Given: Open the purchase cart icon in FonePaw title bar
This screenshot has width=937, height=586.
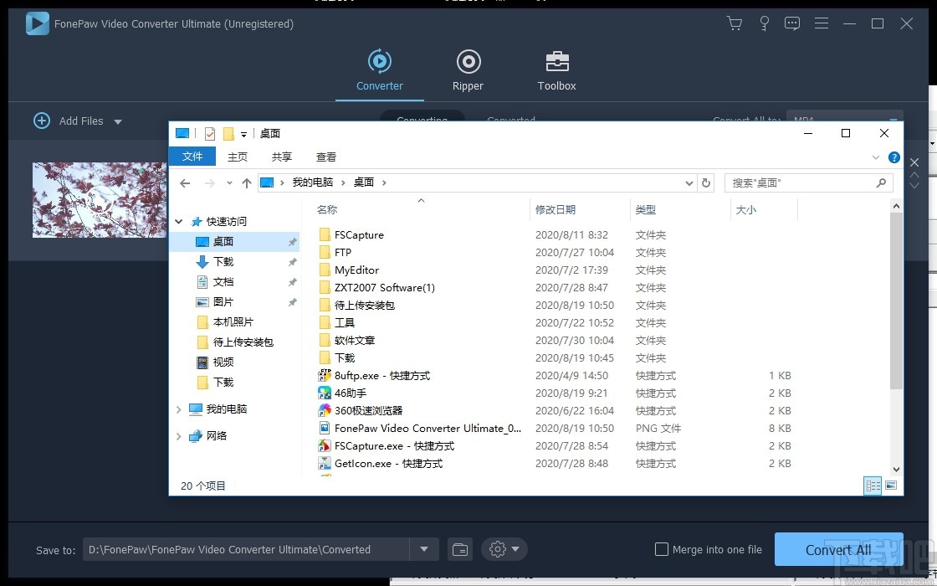Looking at the screenshot, I should coord(735,23).
